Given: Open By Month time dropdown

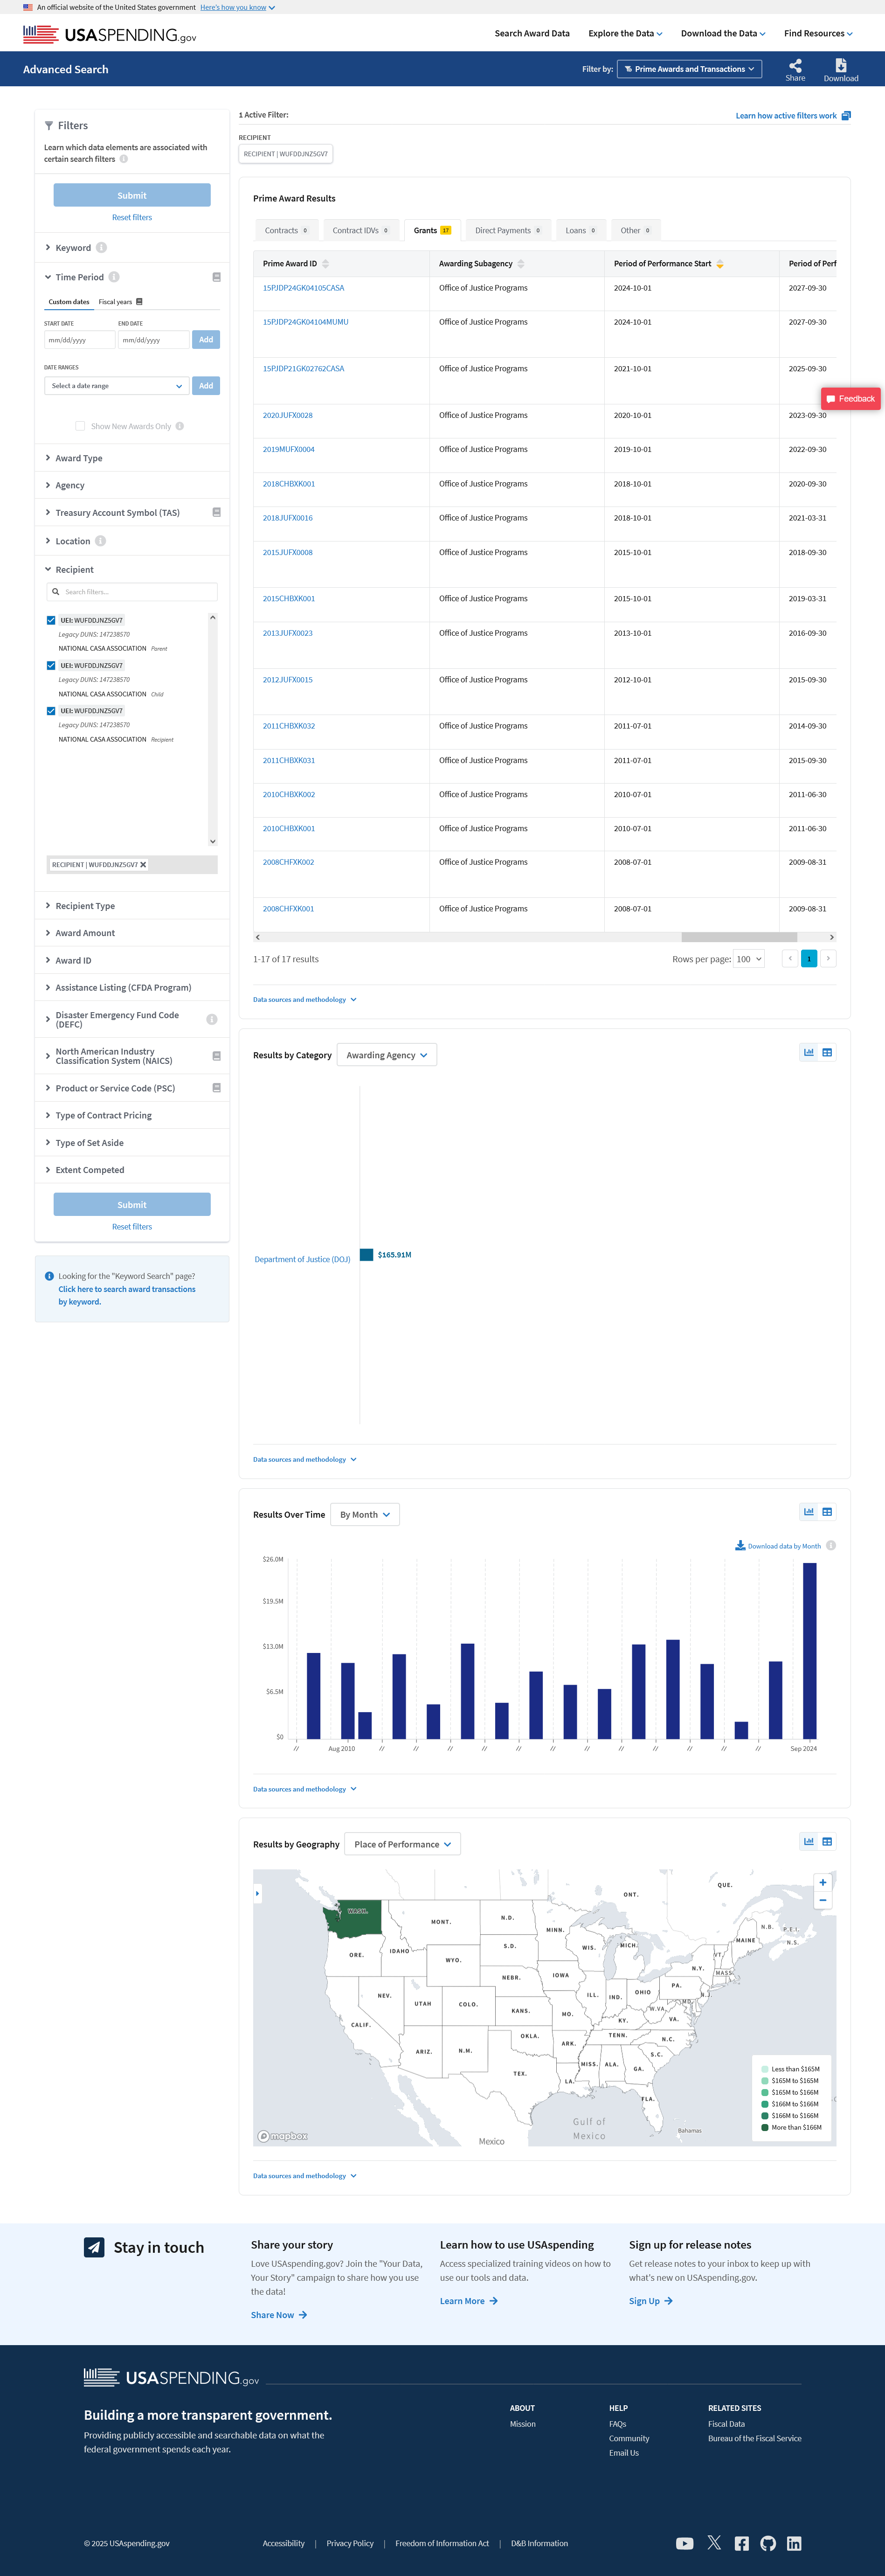Looking at the screenshot, I should 365,1514.
